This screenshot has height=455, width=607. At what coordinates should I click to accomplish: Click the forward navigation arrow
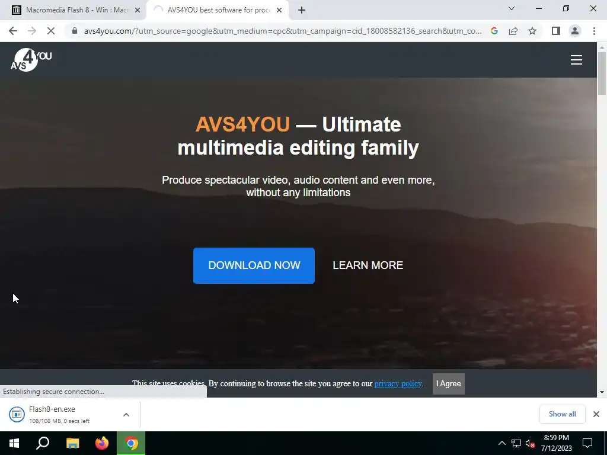[32, 31]
